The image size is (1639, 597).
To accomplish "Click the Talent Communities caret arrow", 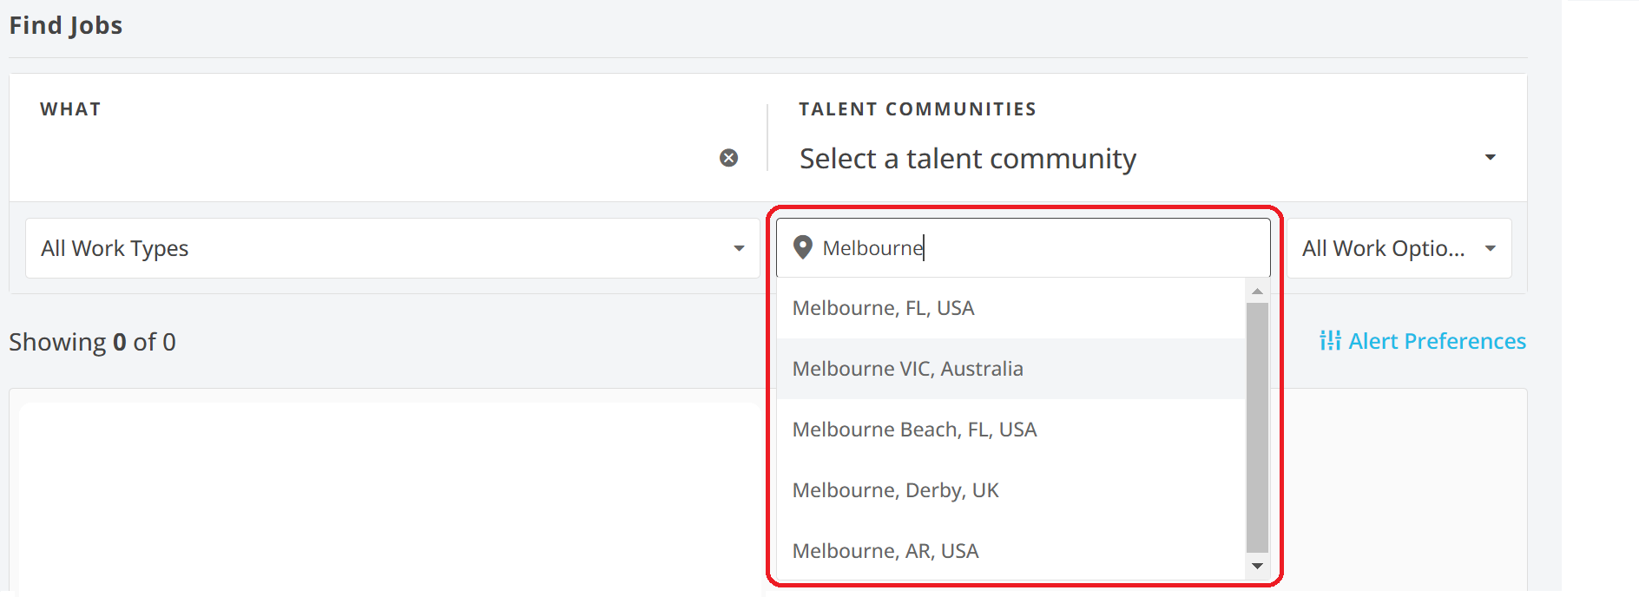I will coord(1490,158).
